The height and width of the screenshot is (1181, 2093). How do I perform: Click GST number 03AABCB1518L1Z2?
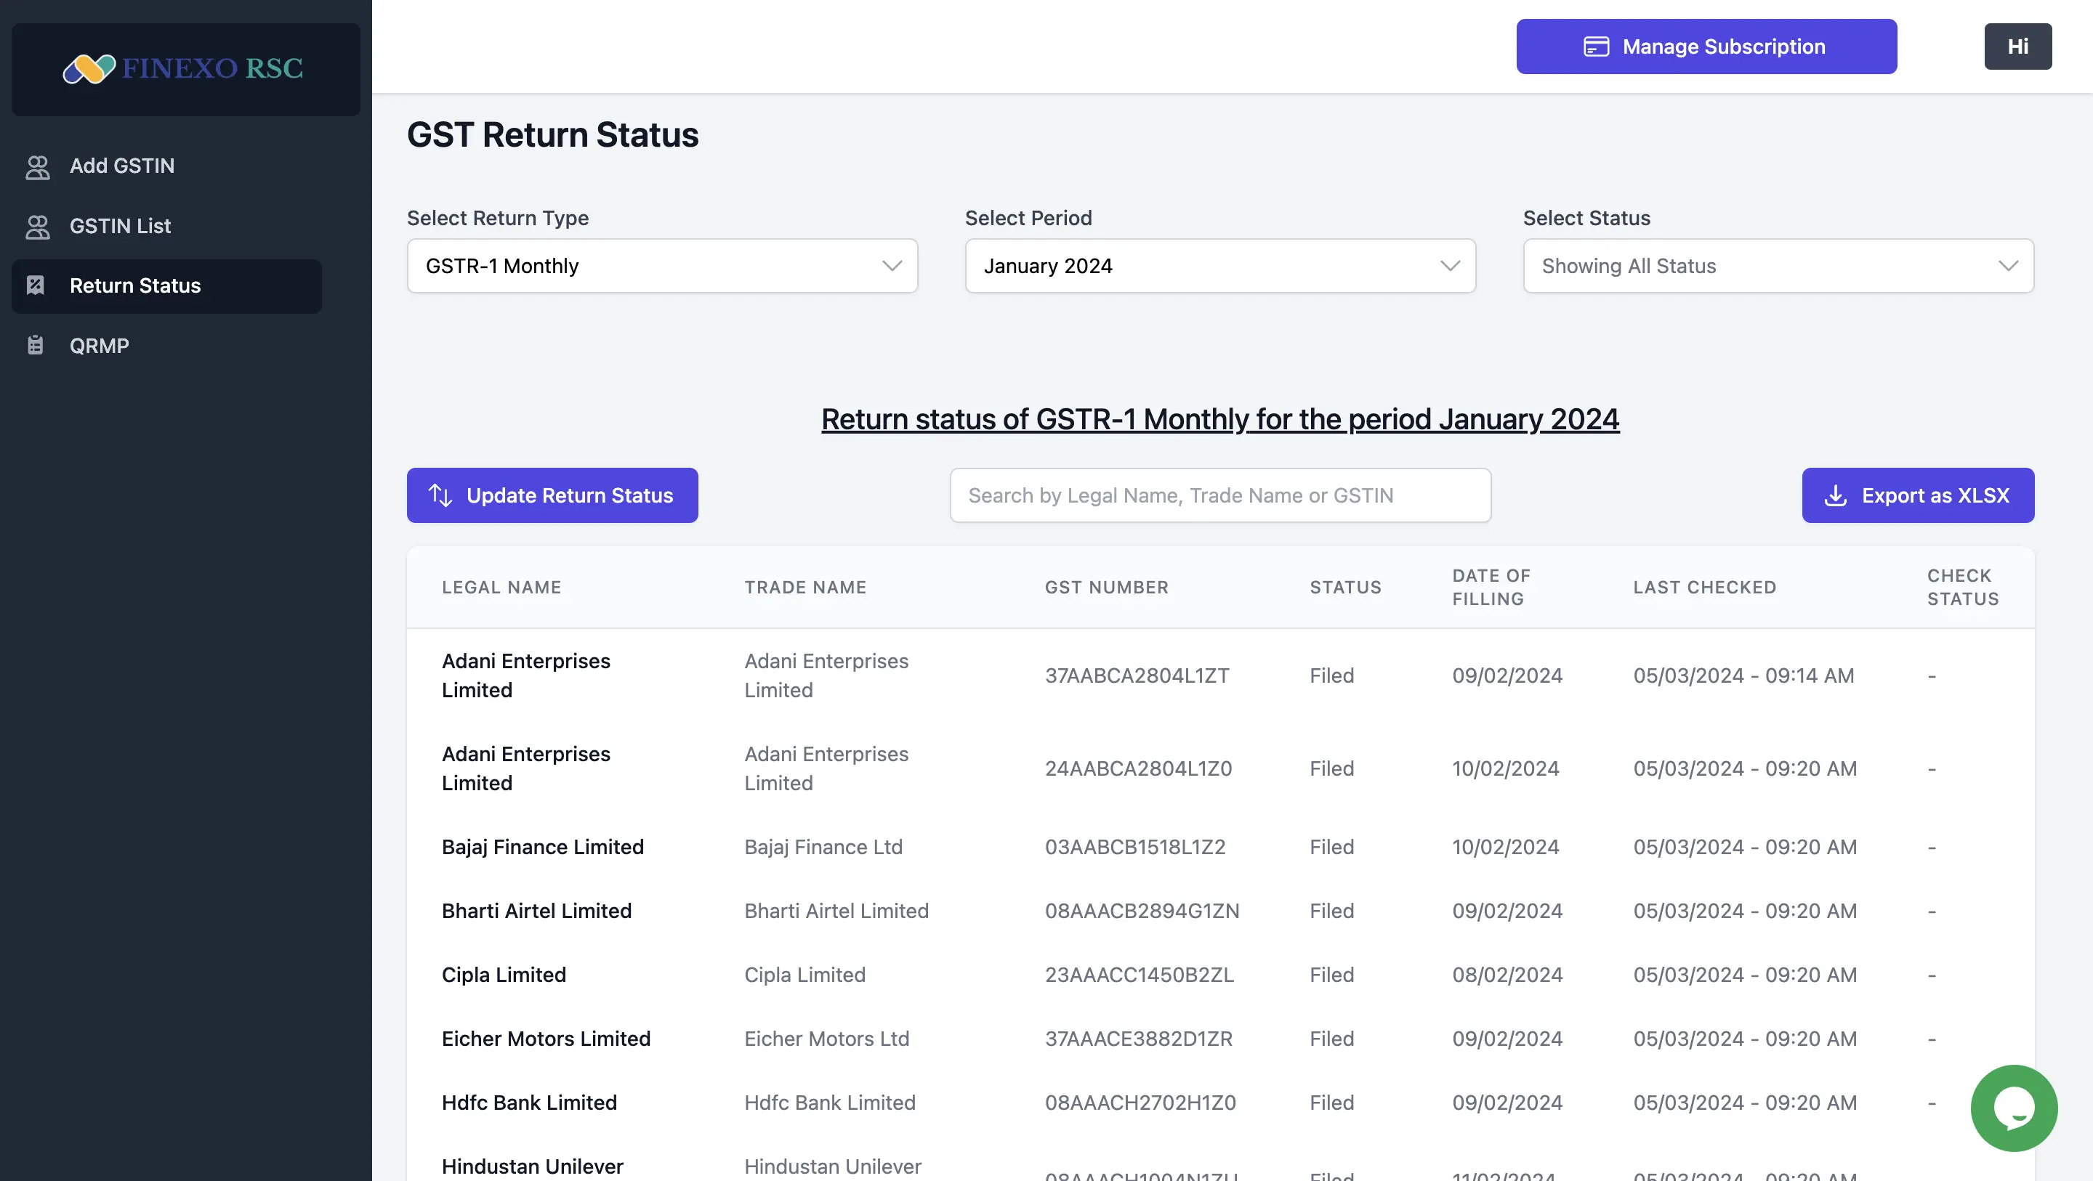[x=1135, y=847]
